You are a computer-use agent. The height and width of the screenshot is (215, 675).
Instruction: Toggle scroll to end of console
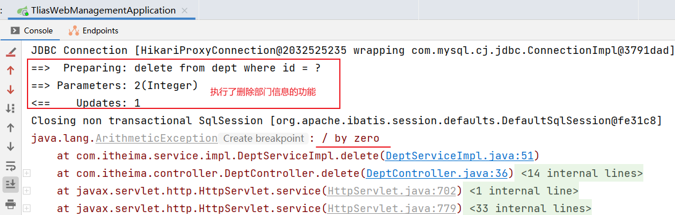pyautogui.click(x=11, y=183)
